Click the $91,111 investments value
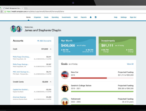The width and height of the screenshot is (146, 111). (107, 45)
